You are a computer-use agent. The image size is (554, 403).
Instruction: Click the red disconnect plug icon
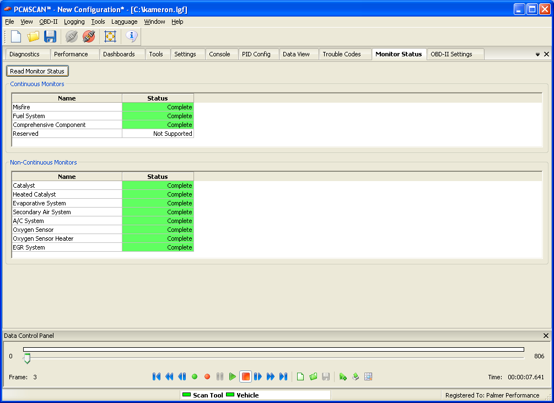click(x=89, y=36)
